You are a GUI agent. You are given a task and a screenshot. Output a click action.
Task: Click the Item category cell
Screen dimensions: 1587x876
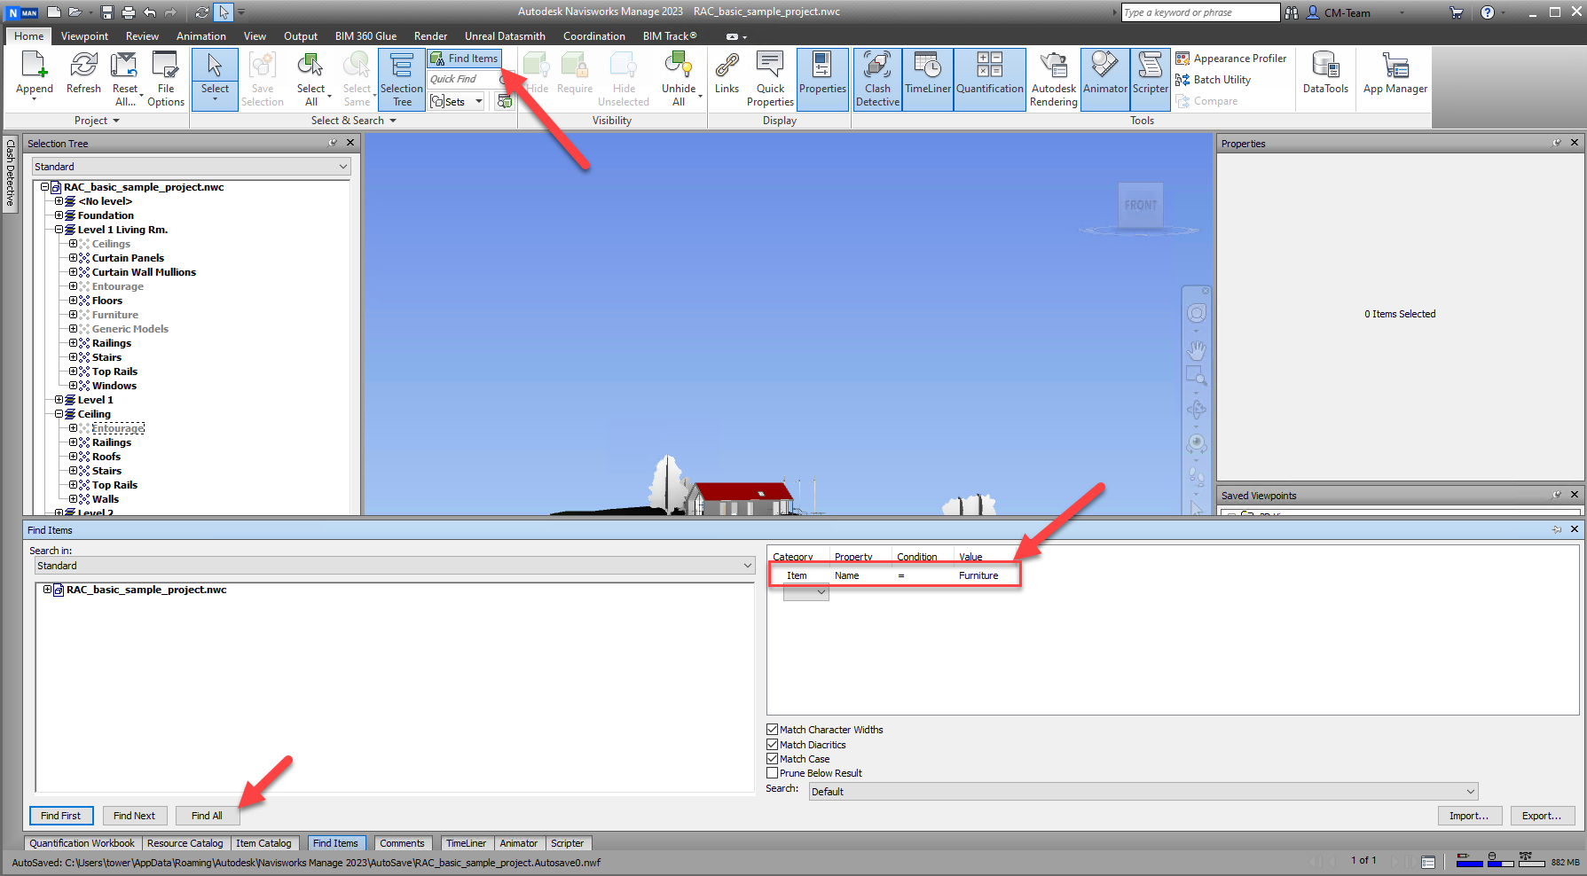coord(797,575)
